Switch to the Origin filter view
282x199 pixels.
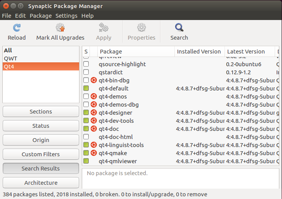click(x=41, y=140)
